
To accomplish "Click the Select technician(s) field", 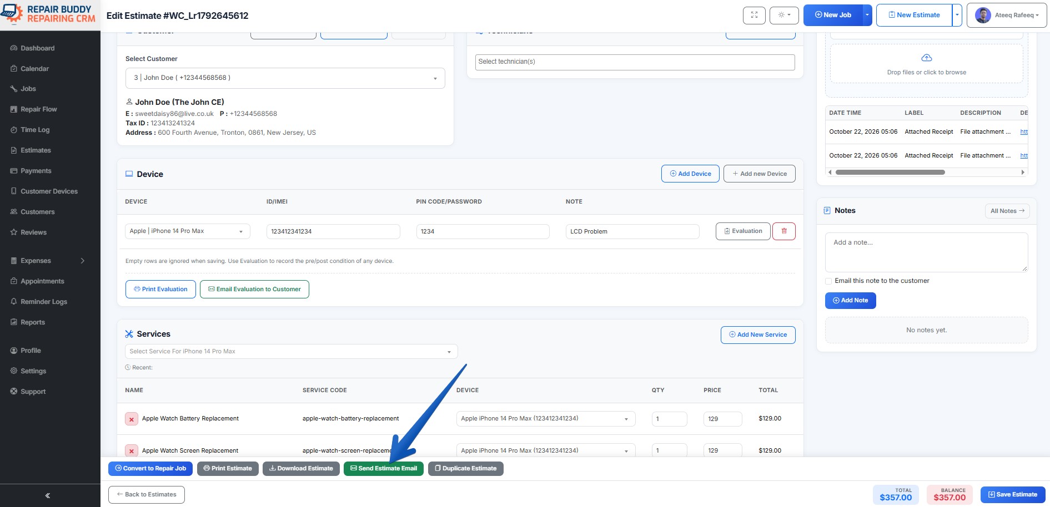I will [x=635, y=62].
